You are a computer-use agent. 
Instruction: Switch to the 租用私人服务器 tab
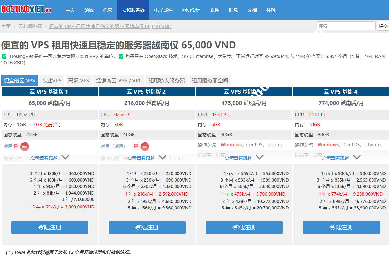click(x=166, y=80)
